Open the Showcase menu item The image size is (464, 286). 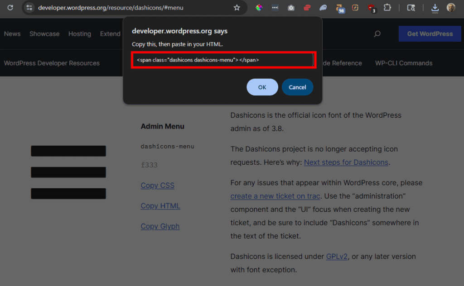[44, 34]
